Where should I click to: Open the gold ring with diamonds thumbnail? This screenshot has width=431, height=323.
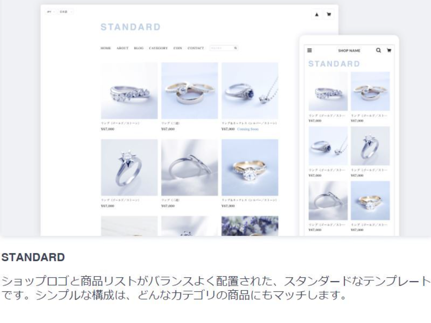[x=250, y=168]
